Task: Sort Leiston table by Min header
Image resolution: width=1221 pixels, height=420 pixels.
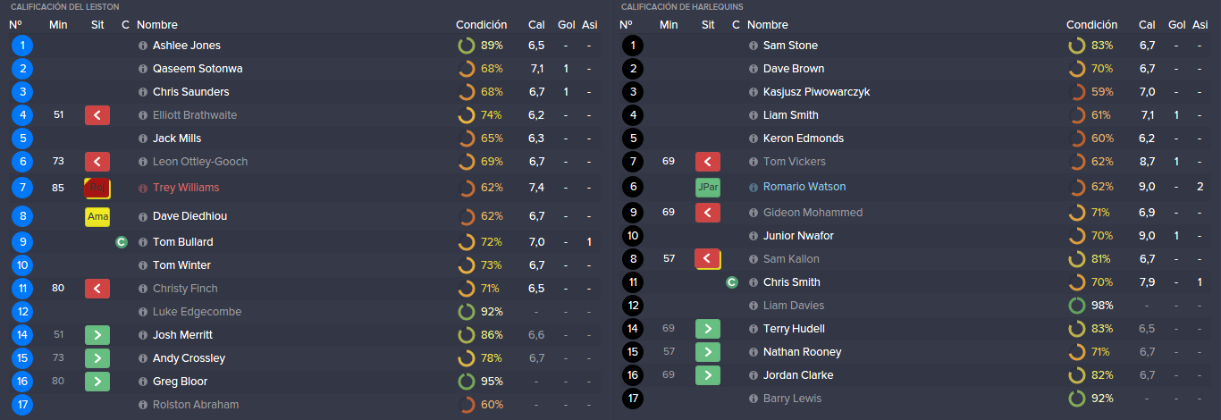Action: coord(59,25)
